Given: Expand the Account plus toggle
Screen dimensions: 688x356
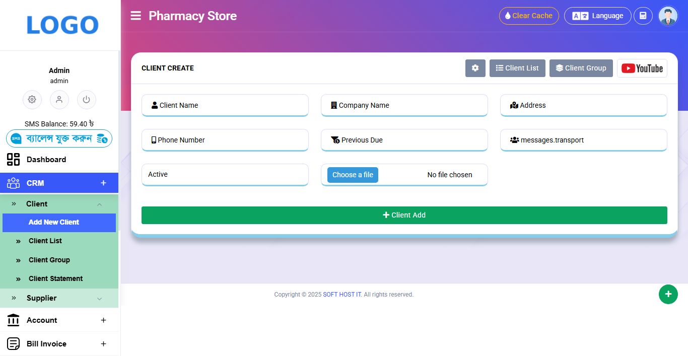Looking at the screenshot, I should 103,320.
